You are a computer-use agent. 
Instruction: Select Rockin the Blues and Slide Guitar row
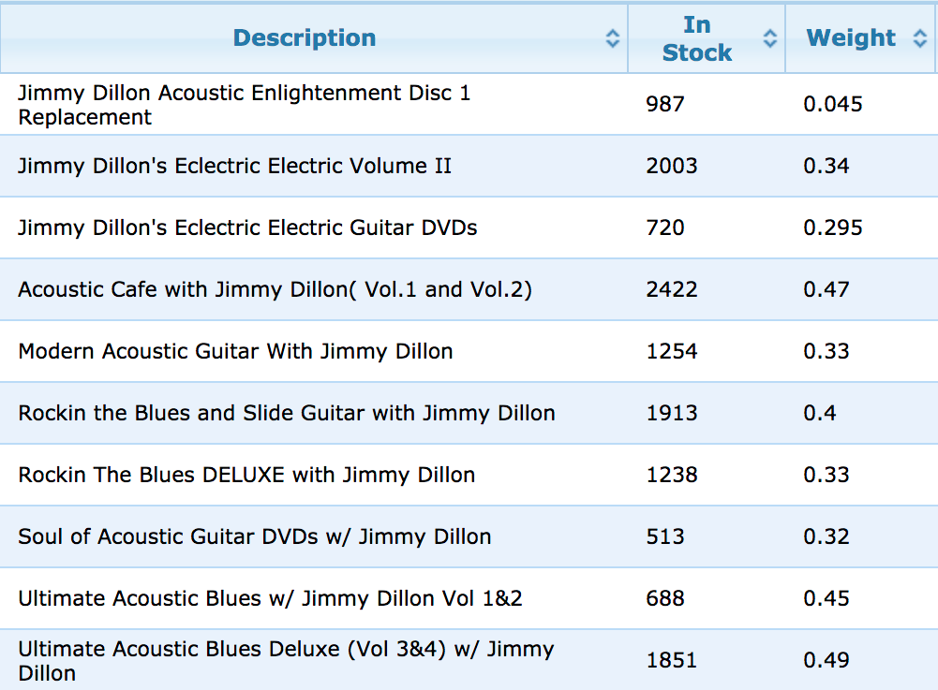[469, 413]
